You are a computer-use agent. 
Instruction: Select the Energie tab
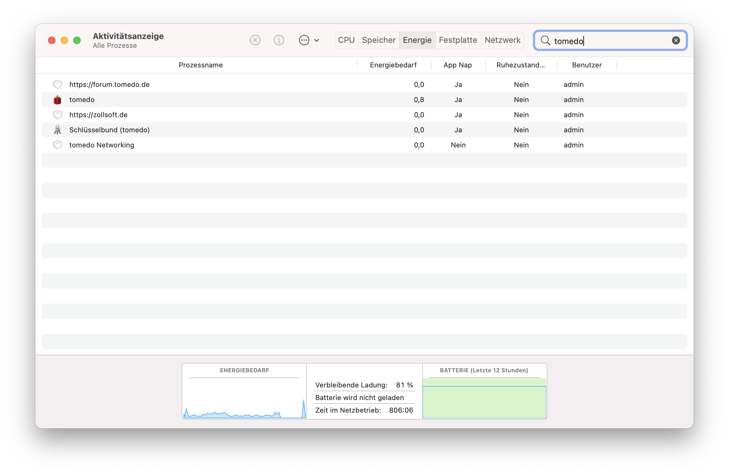click(417, 40)
